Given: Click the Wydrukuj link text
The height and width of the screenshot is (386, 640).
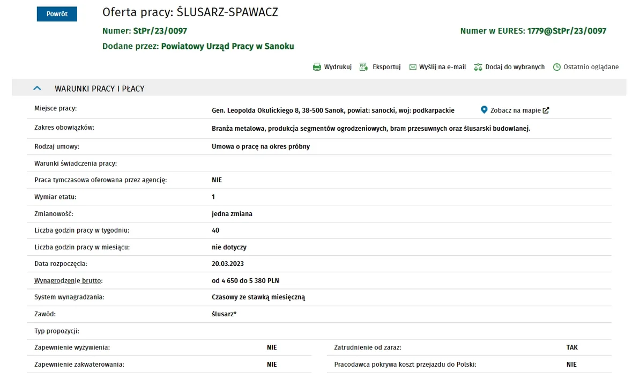Looking at the screenshot, I should pos(338,67).
